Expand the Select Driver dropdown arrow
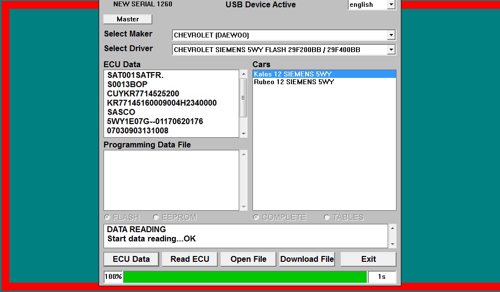 [x=391, y=50]
